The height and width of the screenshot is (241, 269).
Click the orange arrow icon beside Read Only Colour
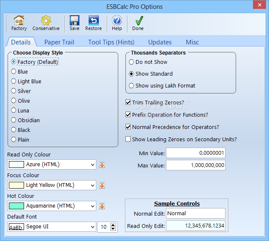[x=102, y=164]
